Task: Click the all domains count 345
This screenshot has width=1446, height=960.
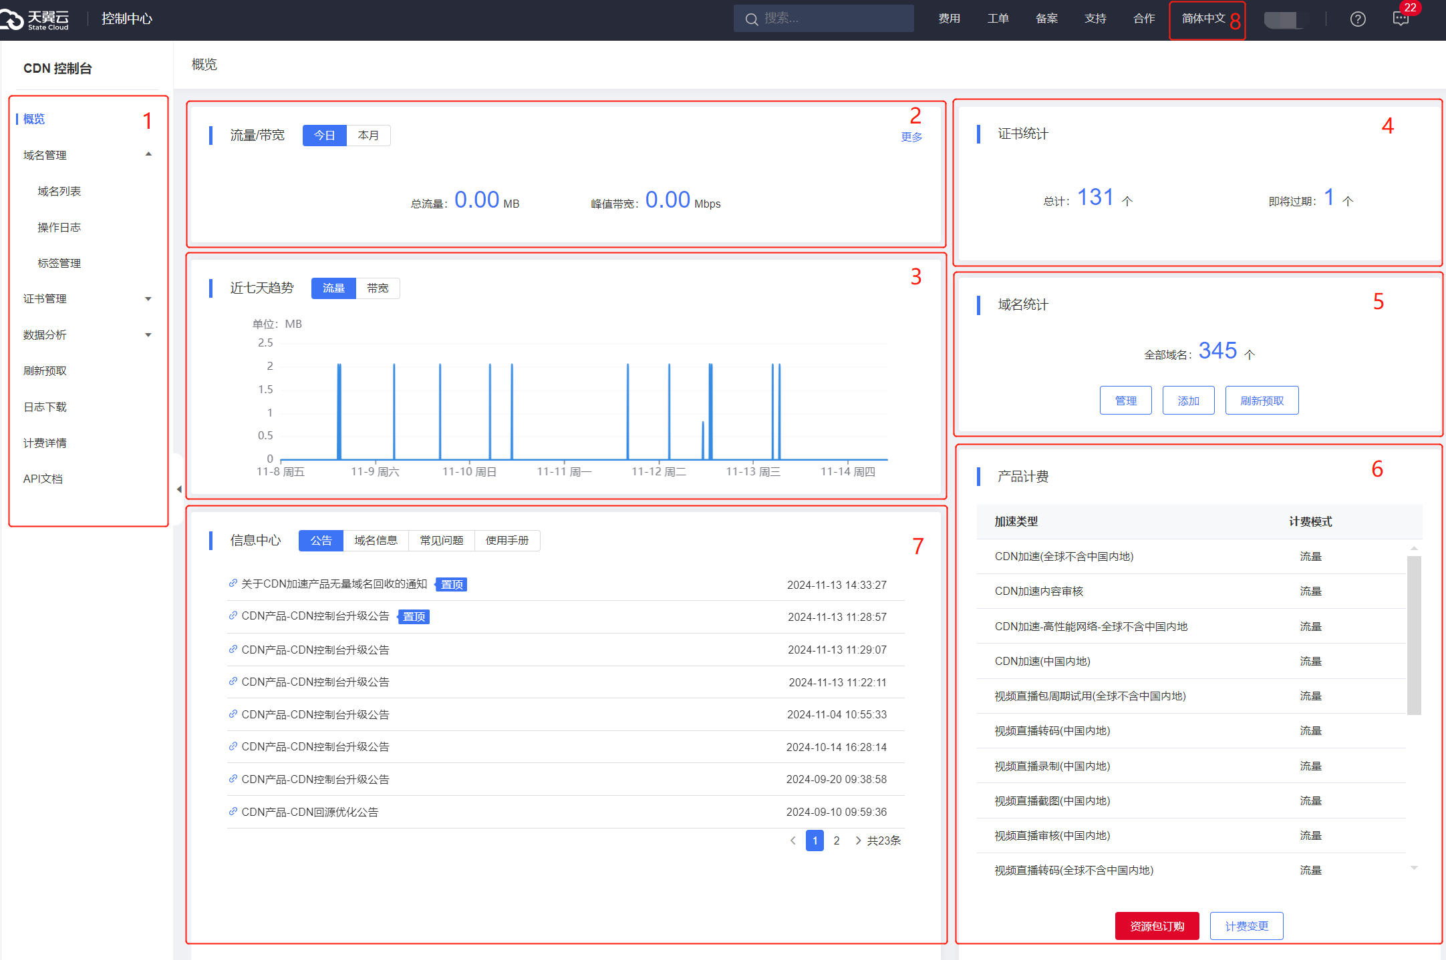Action: coord(1217,350)
